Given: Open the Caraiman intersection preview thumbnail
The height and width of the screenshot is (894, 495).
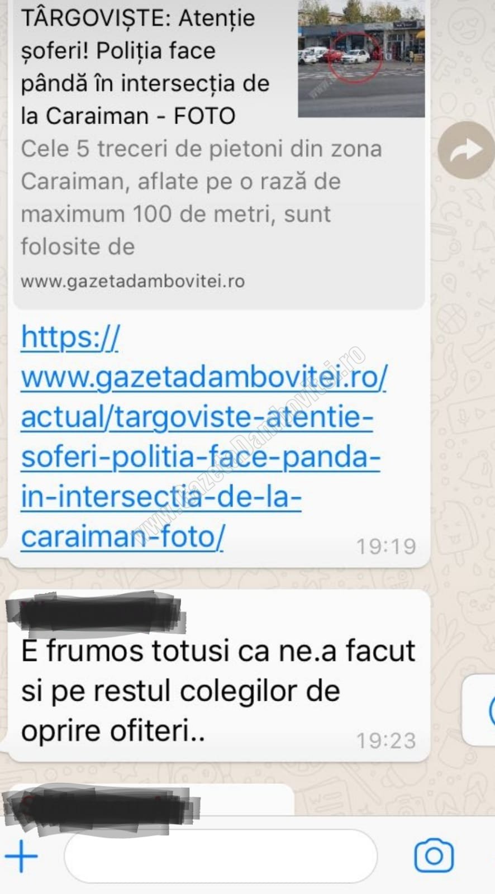Looking at the screenshot, I should click(361, 59).
